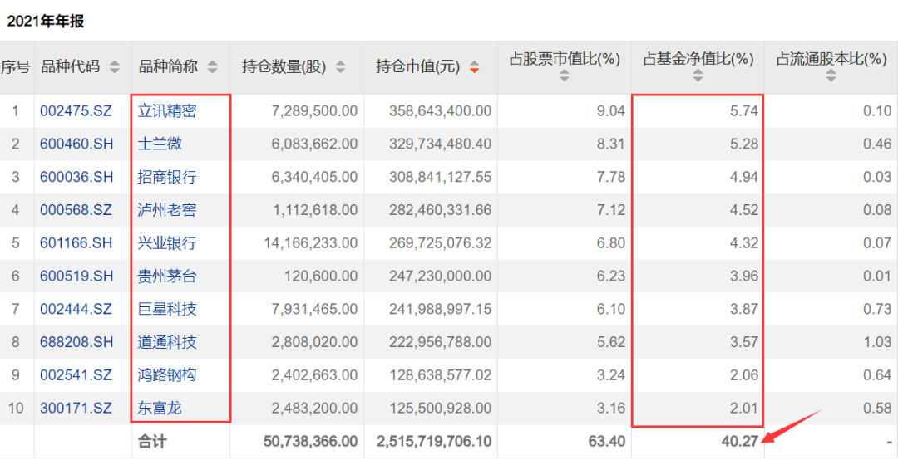
Task: Sort by 品种简称 column arrows
Action: pos(213,67)
